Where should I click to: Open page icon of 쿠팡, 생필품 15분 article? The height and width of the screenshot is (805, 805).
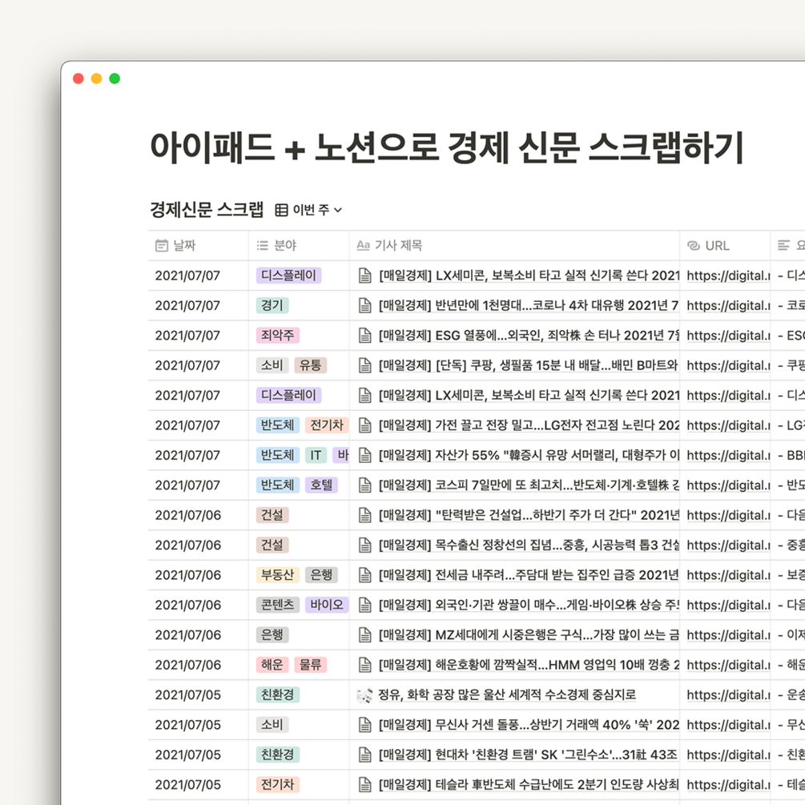pyautogui.click(x=364, y=365)
